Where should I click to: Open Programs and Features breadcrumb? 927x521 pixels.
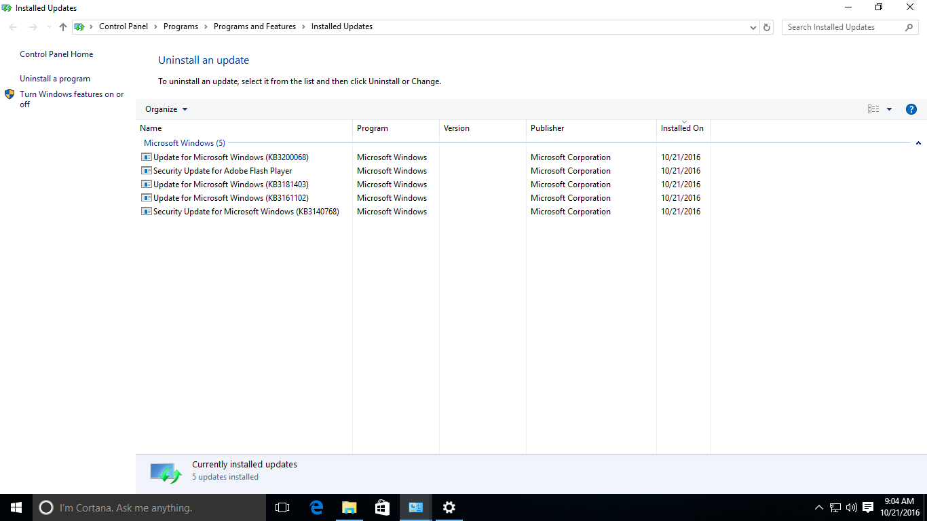(x=254, y=26)
